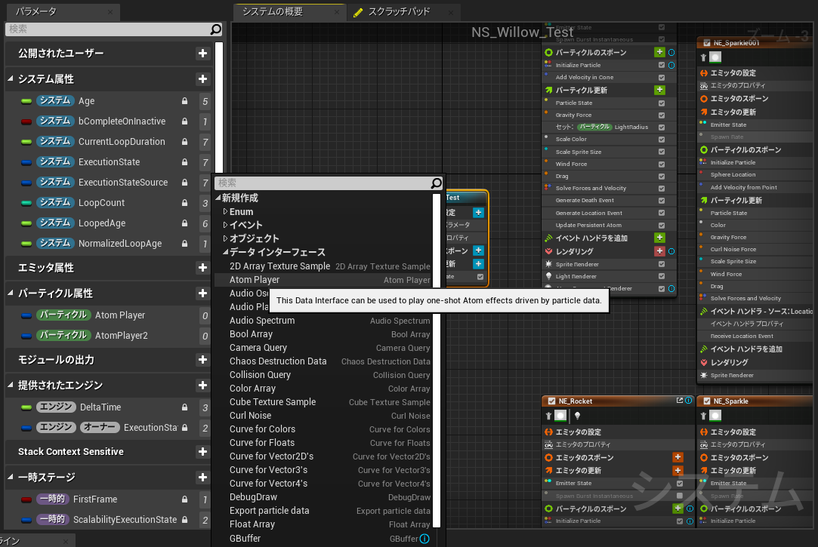The height and width of the screenshot is (547, 818).
Task: Click the lightbulb icon on NE_Rocket header
Action: (577, 416)
